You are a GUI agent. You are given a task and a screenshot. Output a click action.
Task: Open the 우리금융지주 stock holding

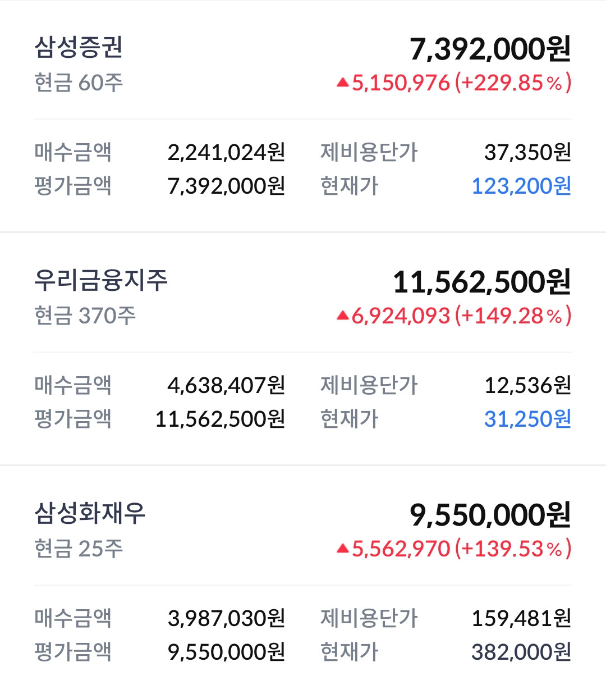303,349
